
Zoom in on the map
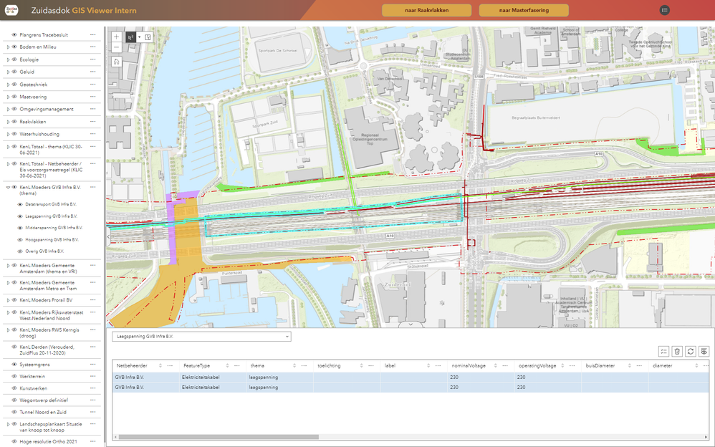[x=116, y=37]
